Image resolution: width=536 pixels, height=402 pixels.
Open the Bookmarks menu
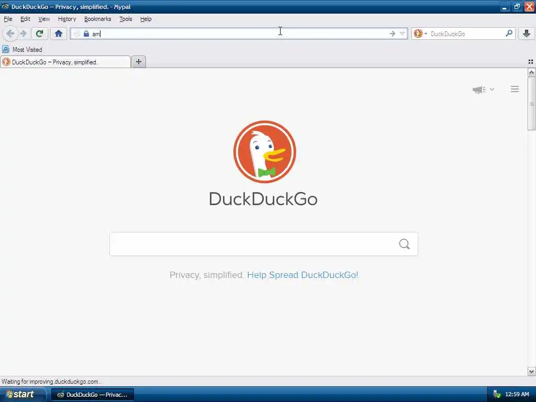click(98, 19)
